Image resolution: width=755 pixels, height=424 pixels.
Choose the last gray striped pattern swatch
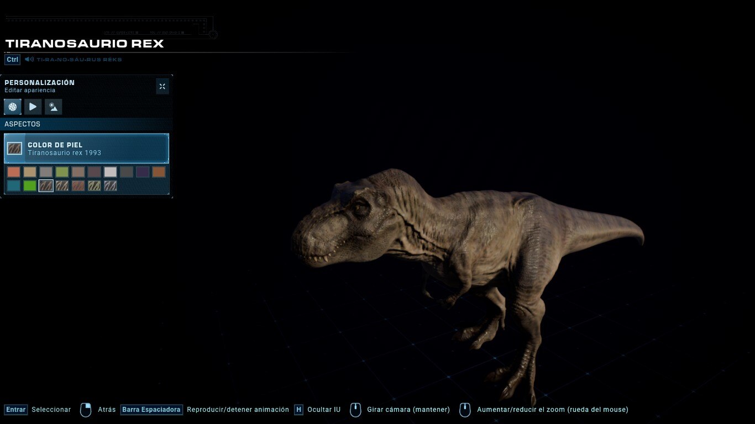[111, 185]
